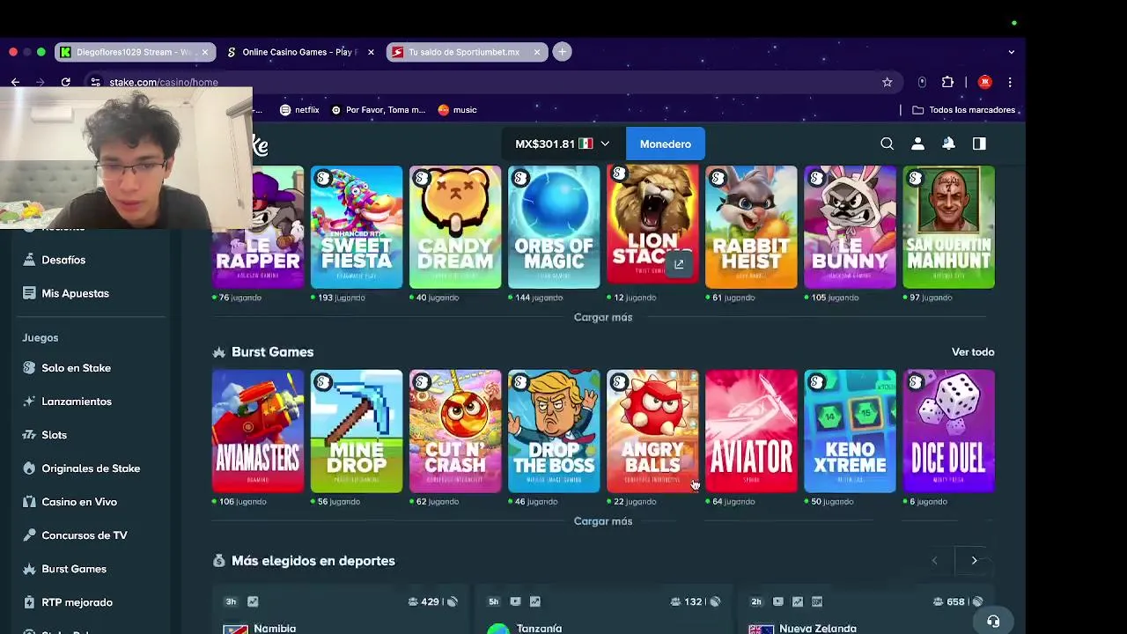1127x634 pixels.
Task: Open the music bookmark
Action: click(x=457, y=110)
